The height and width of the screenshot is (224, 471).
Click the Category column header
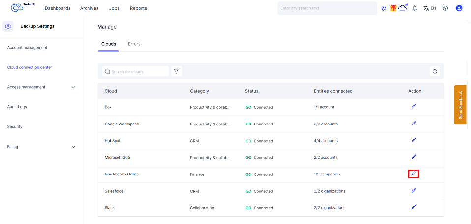click(x=200, y=91)
